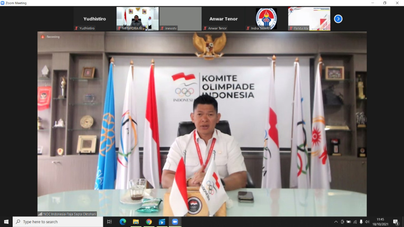Select Farida Ida participant tile
The height and width of the screenshot is (227, 404).
[309, 19]
